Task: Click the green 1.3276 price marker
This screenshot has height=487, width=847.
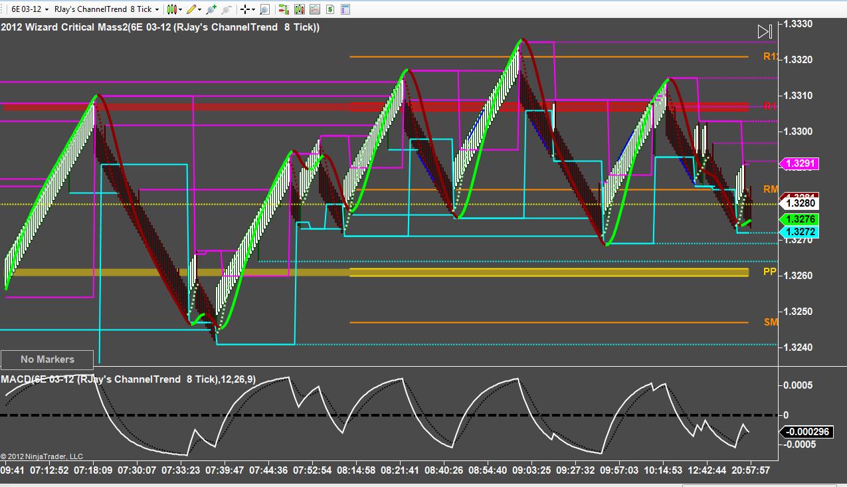Action: [x=800, y=219]
